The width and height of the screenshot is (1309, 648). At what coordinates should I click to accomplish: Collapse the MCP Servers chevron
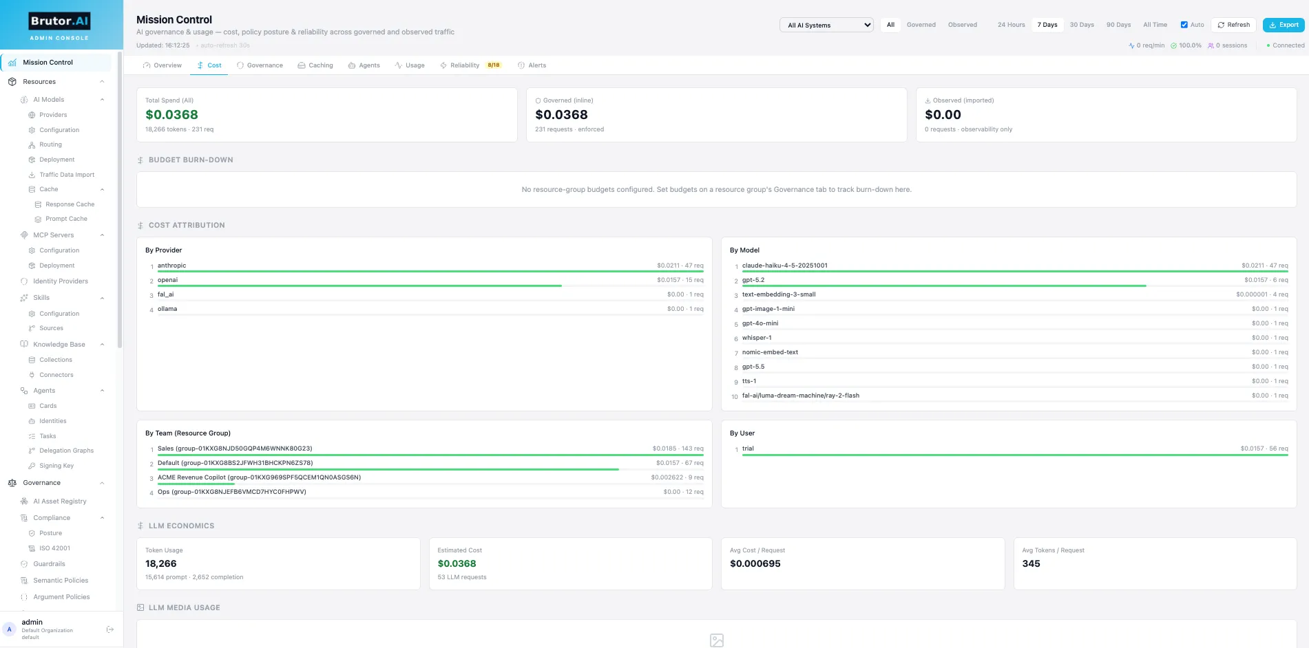[102, 235]
